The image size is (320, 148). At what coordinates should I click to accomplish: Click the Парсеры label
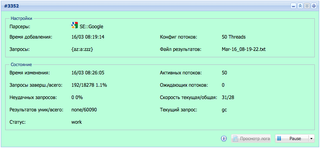tap(20, 27)
